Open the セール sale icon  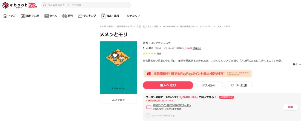click(46, 16)
